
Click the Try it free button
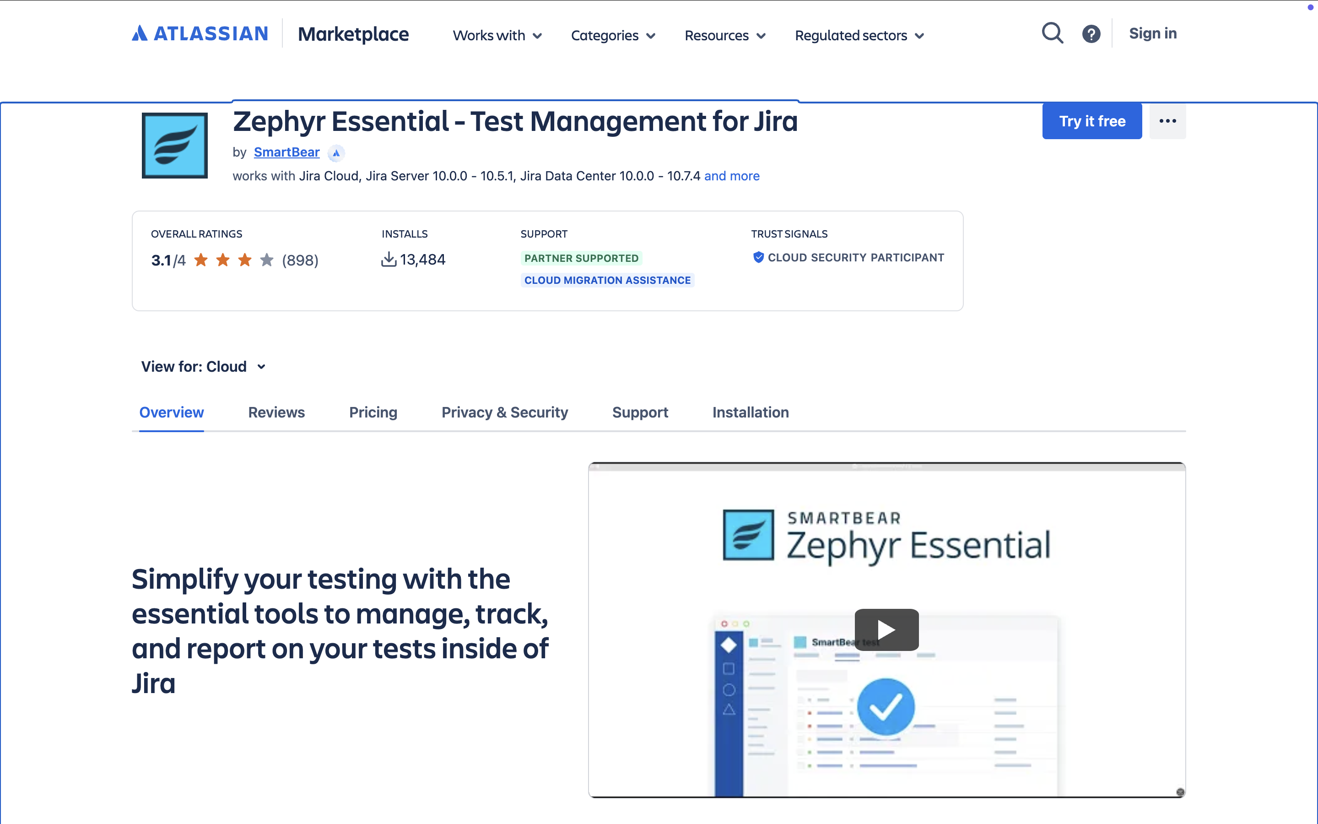[1091, 121]
